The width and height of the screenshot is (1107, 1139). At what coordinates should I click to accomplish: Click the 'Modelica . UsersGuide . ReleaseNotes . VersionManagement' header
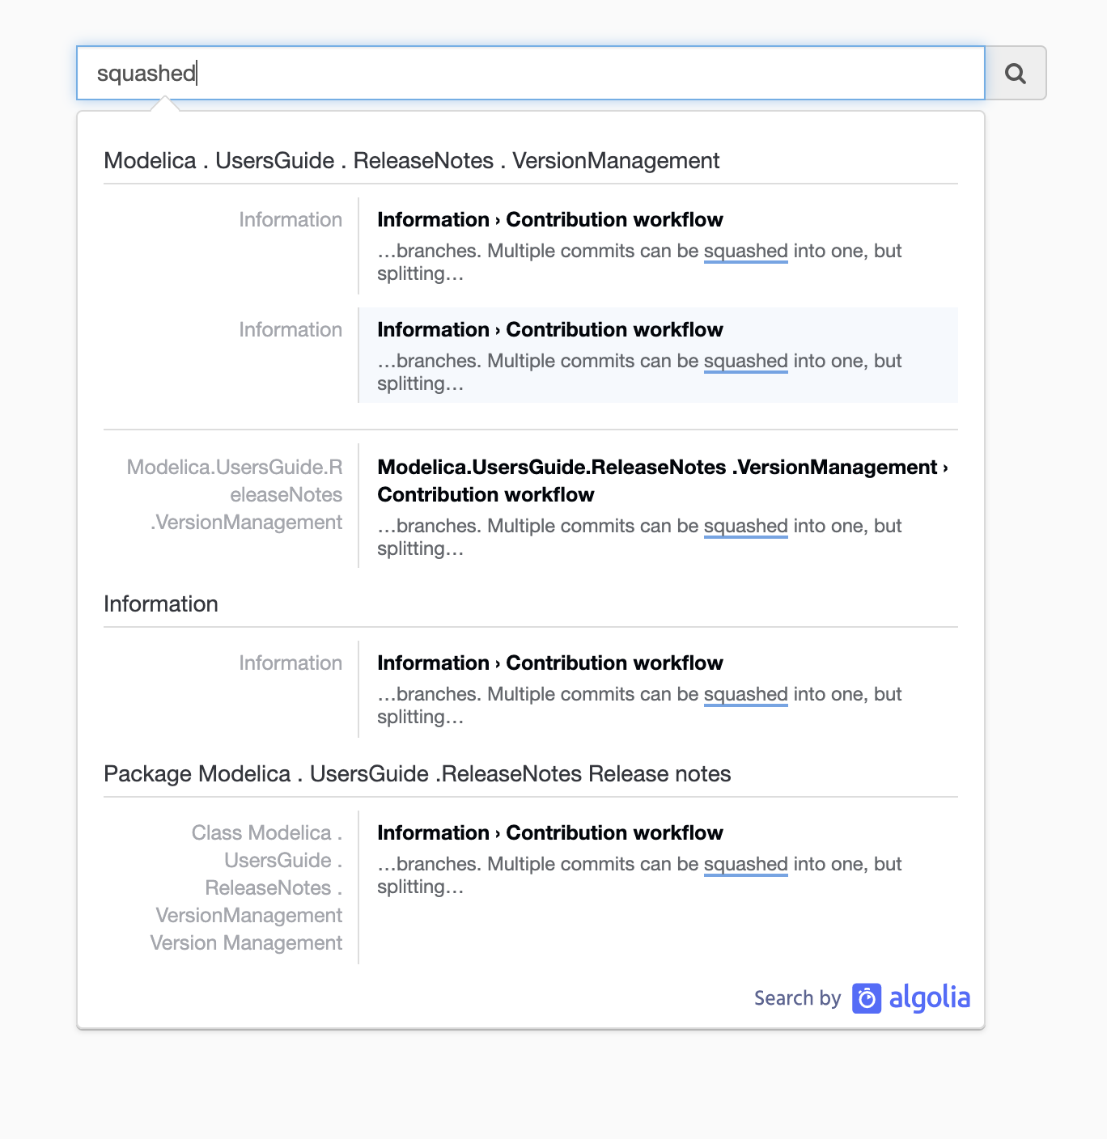pyautogui.click(x=411, y=160)
